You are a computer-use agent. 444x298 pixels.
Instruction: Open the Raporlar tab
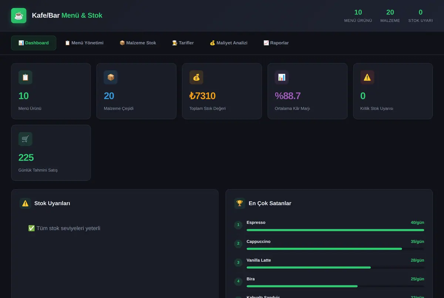click(x=276, y=43)
